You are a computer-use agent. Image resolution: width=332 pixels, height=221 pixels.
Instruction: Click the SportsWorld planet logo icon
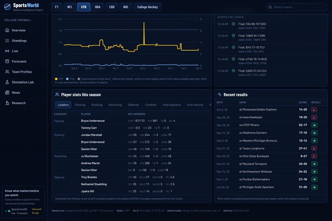[7, 7]
